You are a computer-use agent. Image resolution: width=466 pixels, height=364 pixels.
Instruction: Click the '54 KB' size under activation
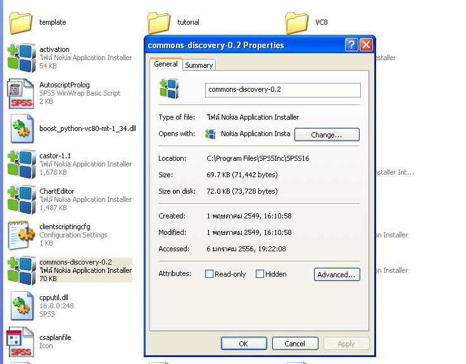48,66
